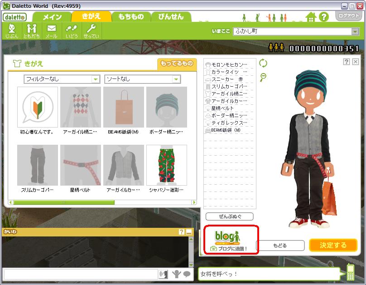Open the ソートなし sort dropdown
This screenshot has width=366, height=285.
[x=143, y=79]
